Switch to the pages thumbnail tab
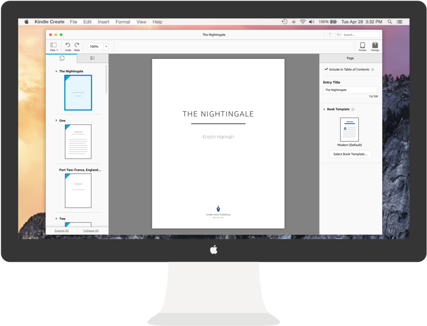Viewport: 427px width, 326px height. pos(62,58)
